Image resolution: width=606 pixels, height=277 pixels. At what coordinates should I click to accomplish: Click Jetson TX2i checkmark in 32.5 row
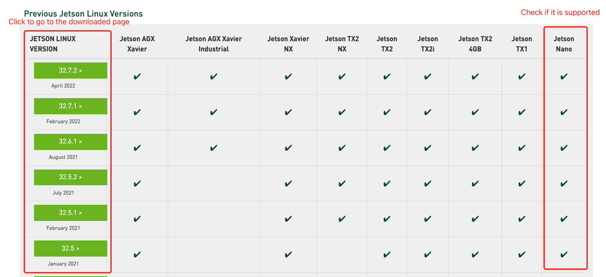point(428,255)
